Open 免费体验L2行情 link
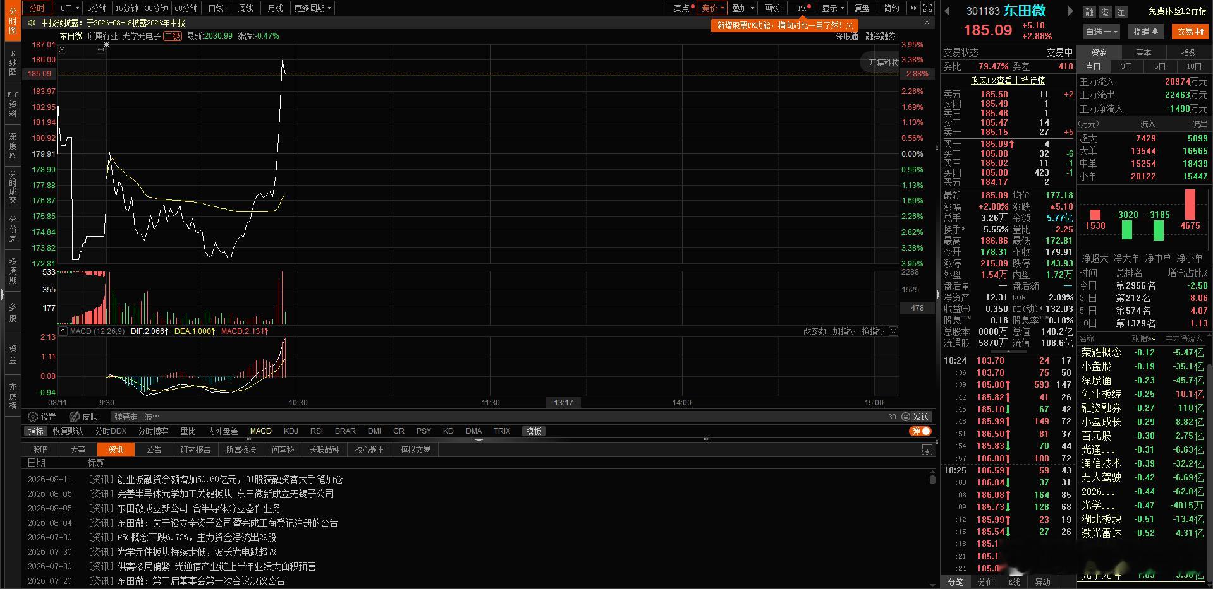The width and height of the screenshot is (1213, 589). tap(1178, 11)
